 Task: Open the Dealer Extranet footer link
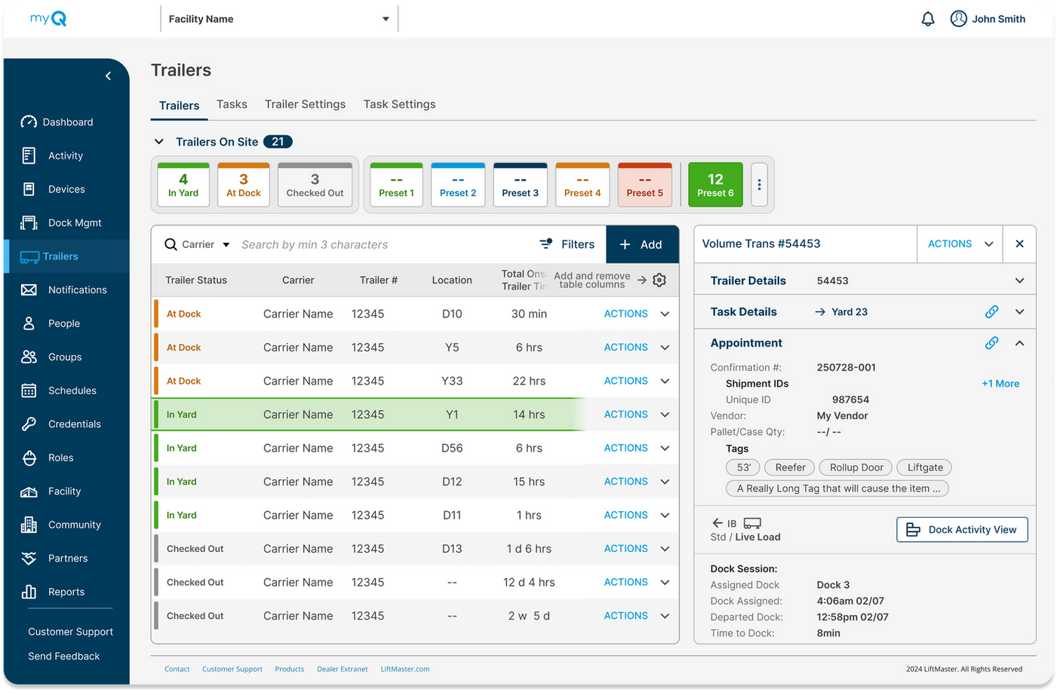(x=343, y=669)
